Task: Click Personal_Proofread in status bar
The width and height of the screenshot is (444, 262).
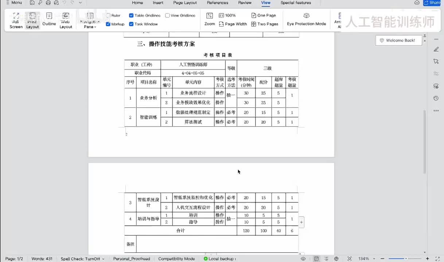Action: [x=132, y=259]
